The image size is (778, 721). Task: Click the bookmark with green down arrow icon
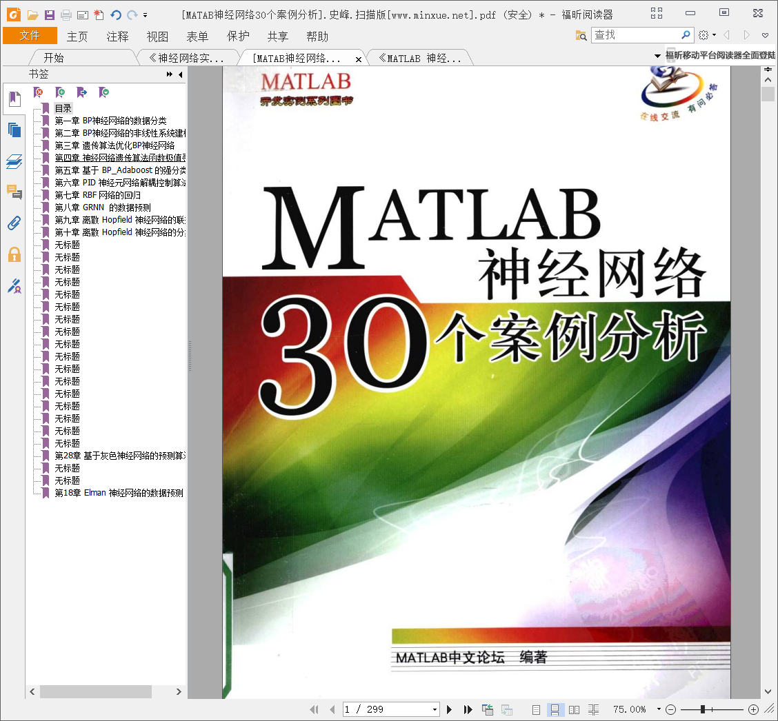point(103,92)
